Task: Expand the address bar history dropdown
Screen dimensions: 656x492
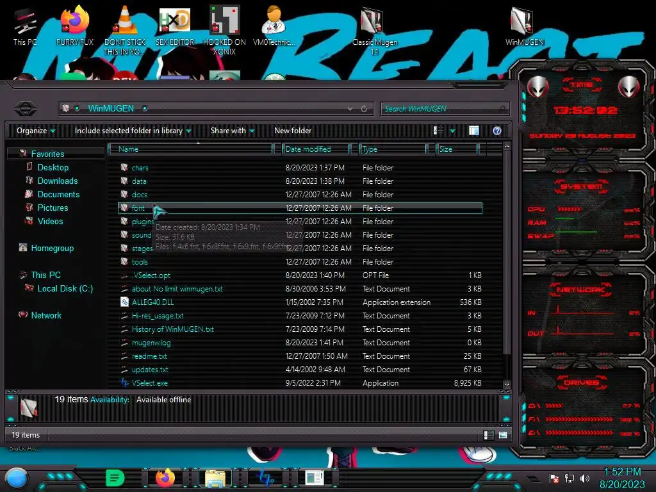Action: (x=350, y=109)
